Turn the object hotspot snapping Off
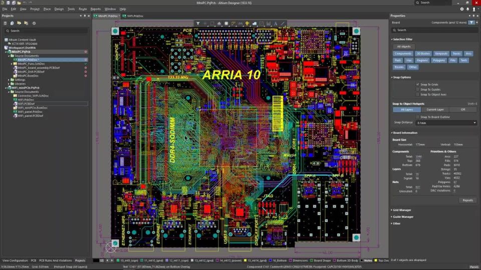481x270 pixels. (x=463, y=109)
